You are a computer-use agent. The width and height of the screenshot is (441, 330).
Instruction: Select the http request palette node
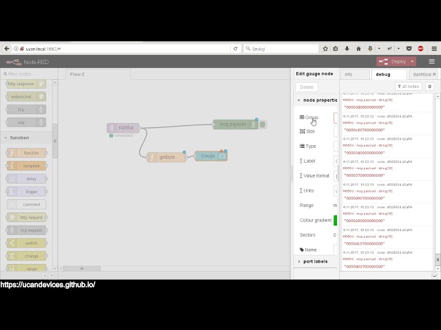[x=26, y=217]
